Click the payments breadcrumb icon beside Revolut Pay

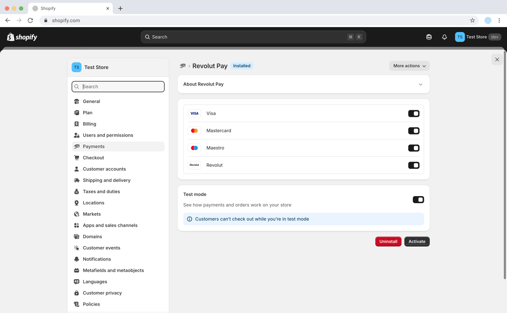(x=182, y=66)
